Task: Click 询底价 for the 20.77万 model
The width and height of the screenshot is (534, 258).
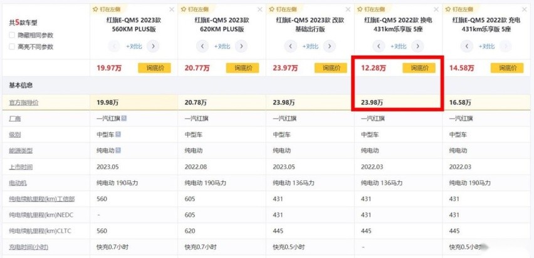Action: 243,68
